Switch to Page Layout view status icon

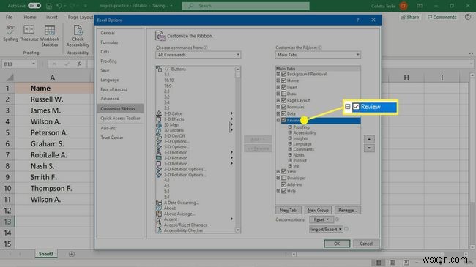click(393, 262)
